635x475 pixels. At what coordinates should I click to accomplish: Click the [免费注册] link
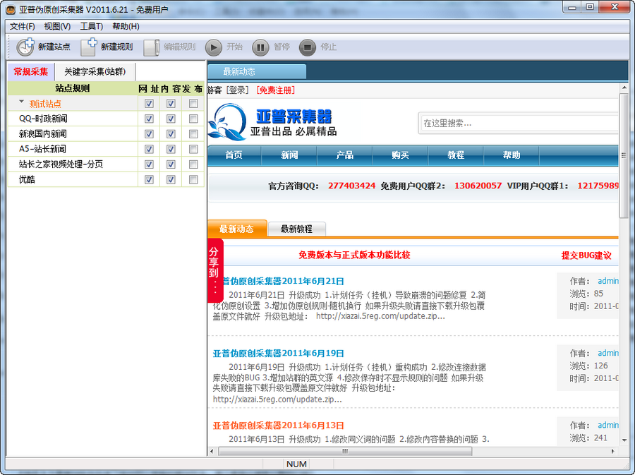click(x=276, y=90)
